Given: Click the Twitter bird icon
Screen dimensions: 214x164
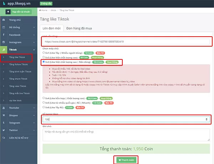Looking at the screenshot, I should (x=4, y=130).
